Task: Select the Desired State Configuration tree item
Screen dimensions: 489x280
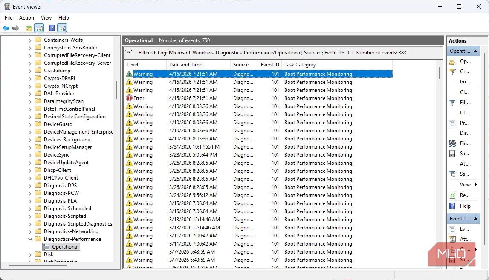Action: tap(75, 117)
